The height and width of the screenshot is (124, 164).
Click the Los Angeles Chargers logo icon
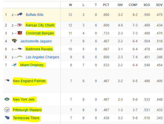[x=20, y=57]
